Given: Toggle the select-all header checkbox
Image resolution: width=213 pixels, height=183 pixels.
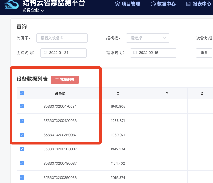Looking at the screenshot, I should 22,93.
